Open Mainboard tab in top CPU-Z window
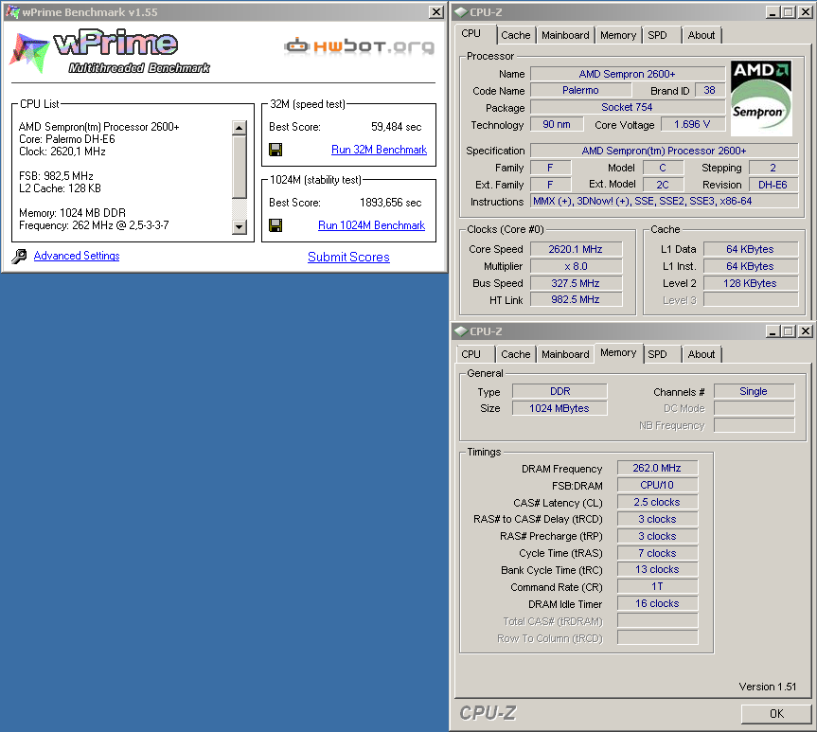The width and height of the screenshot is (817, 732). (x=565, y=35)
